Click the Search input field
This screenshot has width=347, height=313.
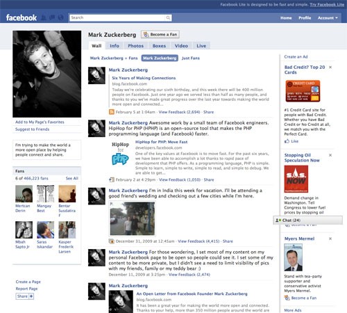pos(117,17)
